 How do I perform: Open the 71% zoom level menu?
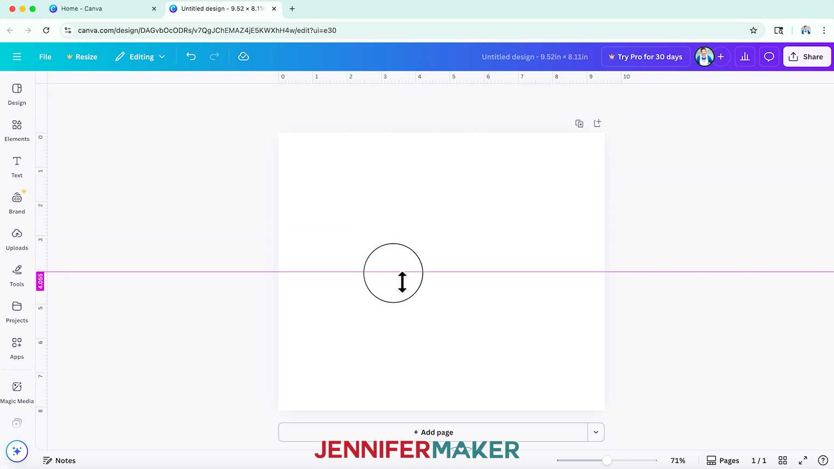coord(678,460)
